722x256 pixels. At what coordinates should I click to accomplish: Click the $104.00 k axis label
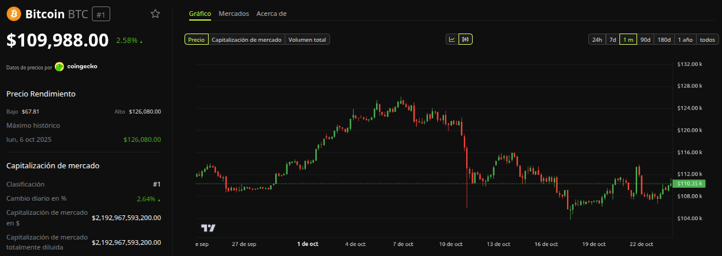coord(690,218)
